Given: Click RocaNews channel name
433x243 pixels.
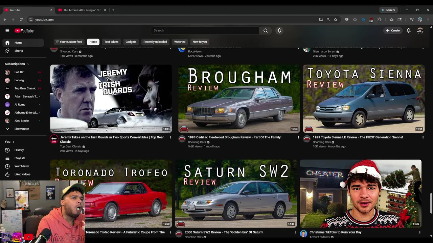Looking at the screenshot, I should pos(195,51).
